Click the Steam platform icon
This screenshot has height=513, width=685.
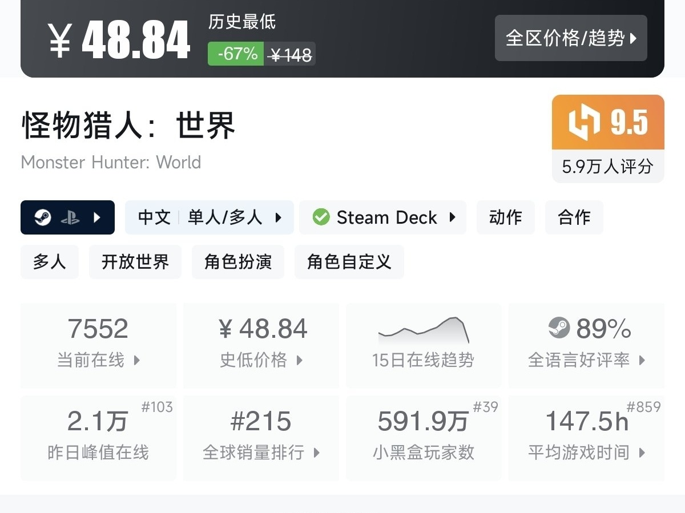click(43, 217)
